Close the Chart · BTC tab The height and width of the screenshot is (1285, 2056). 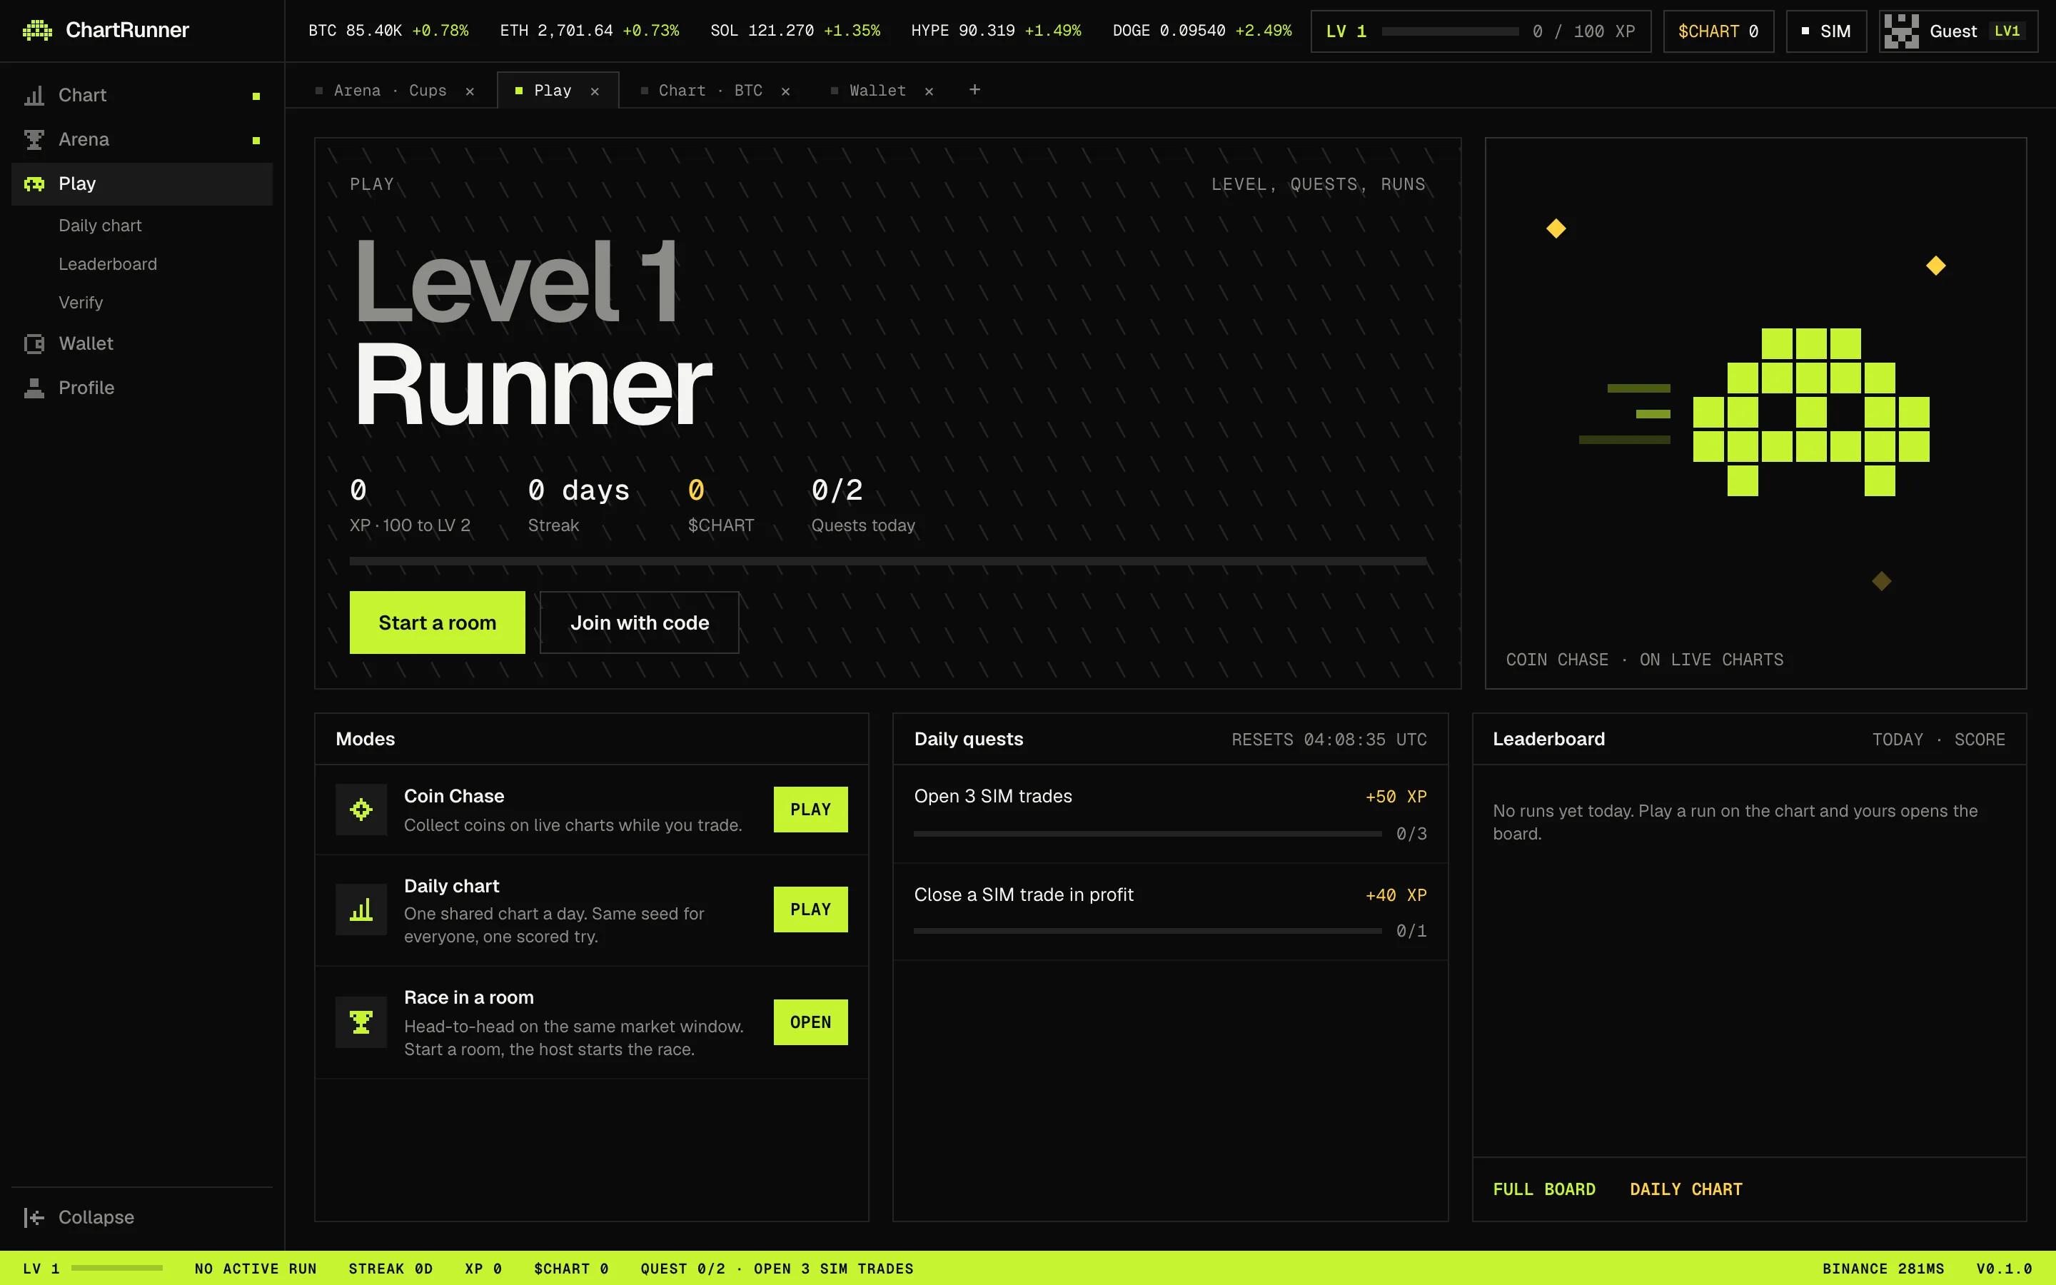pos(786,91)
